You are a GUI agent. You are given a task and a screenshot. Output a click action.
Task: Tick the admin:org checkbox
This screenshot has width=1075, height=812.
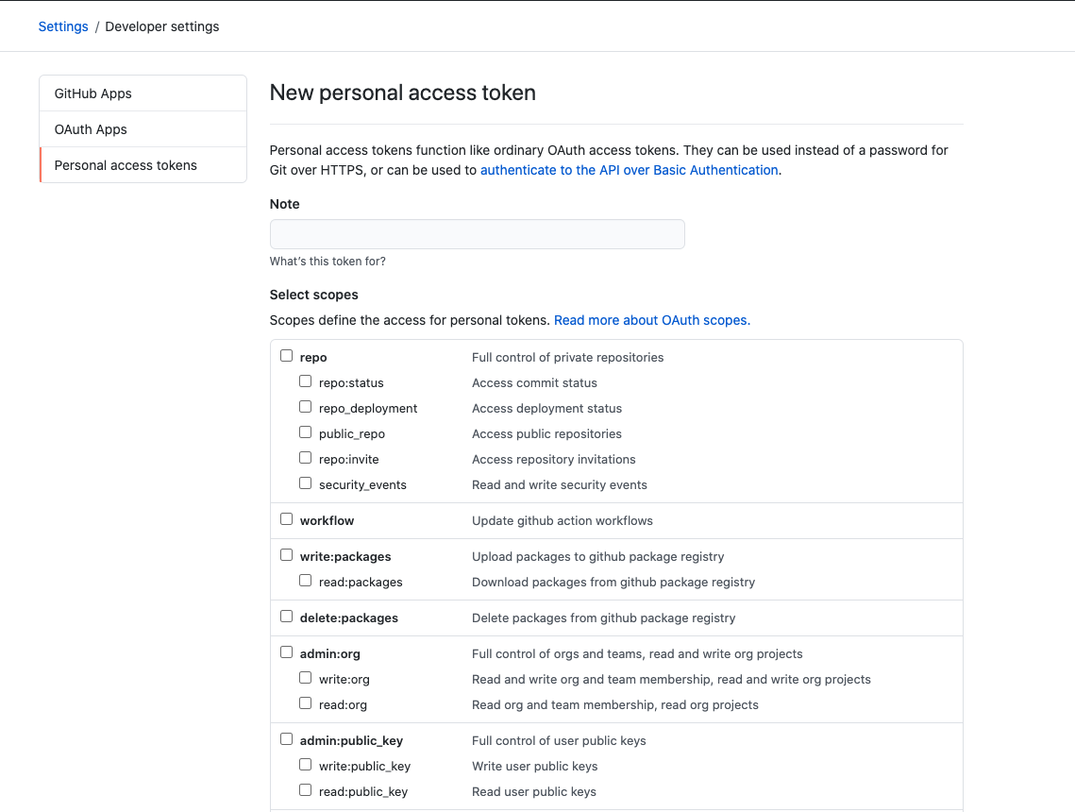(286, 652)
